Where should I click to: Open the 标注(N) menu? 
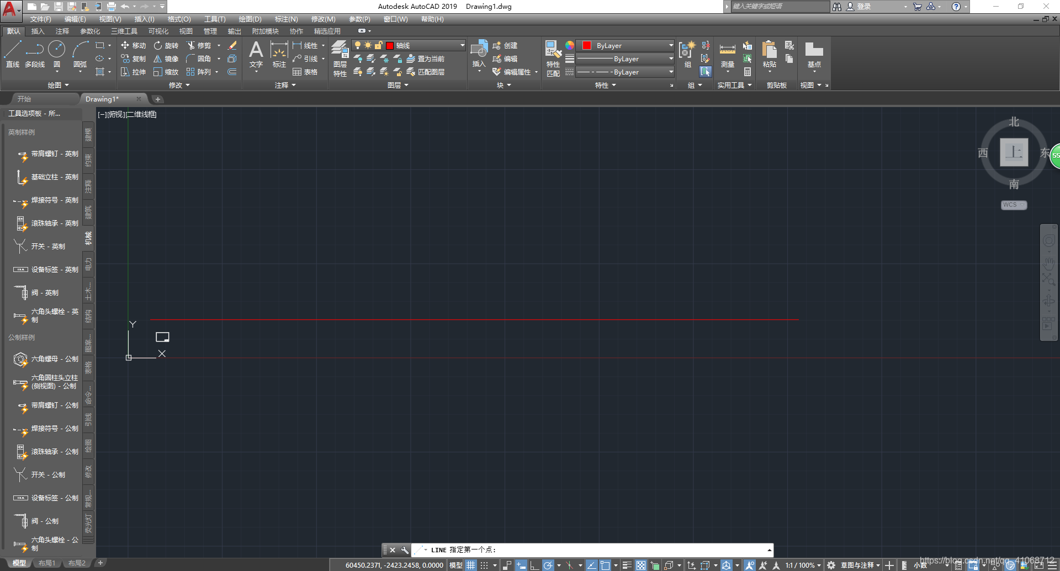(x=286, y=19)
